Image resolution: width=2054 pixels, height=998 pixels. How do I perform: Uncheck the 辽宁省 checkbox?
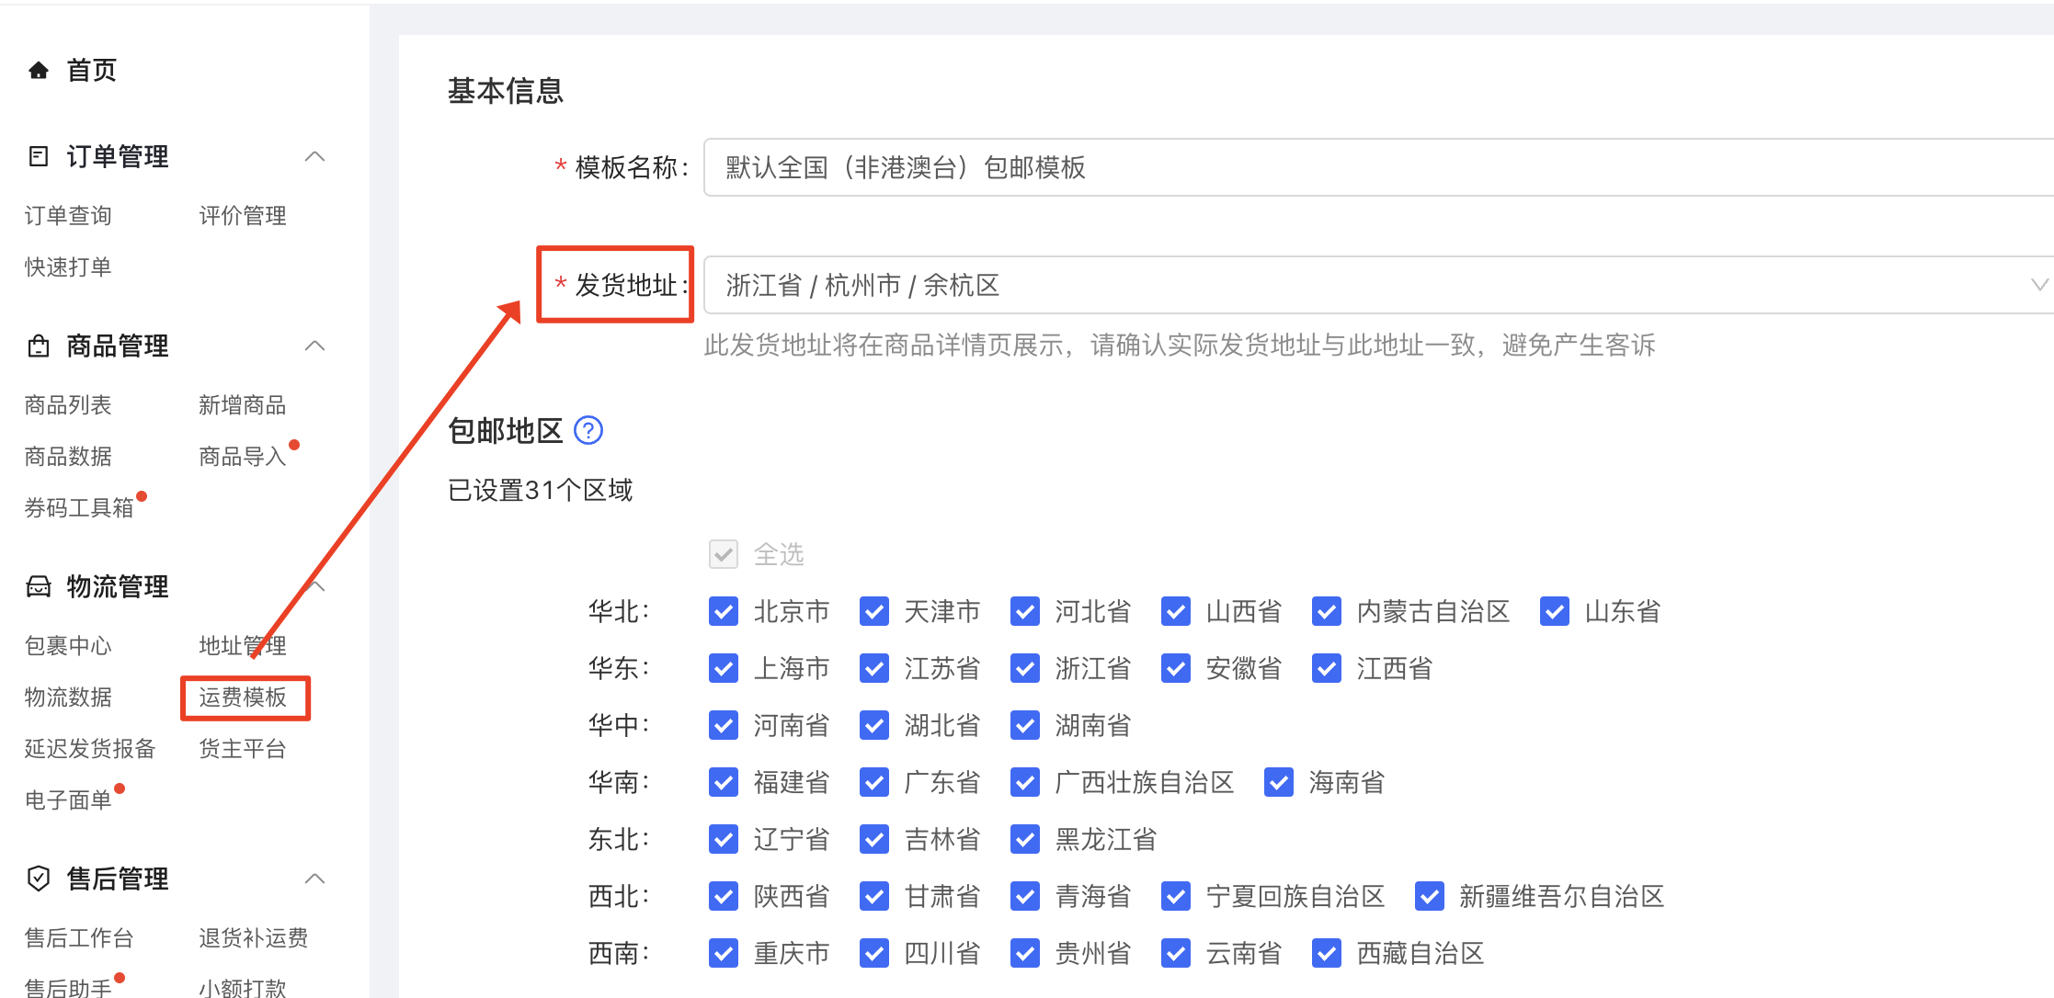pyautogui.click(x=724, y=839)
